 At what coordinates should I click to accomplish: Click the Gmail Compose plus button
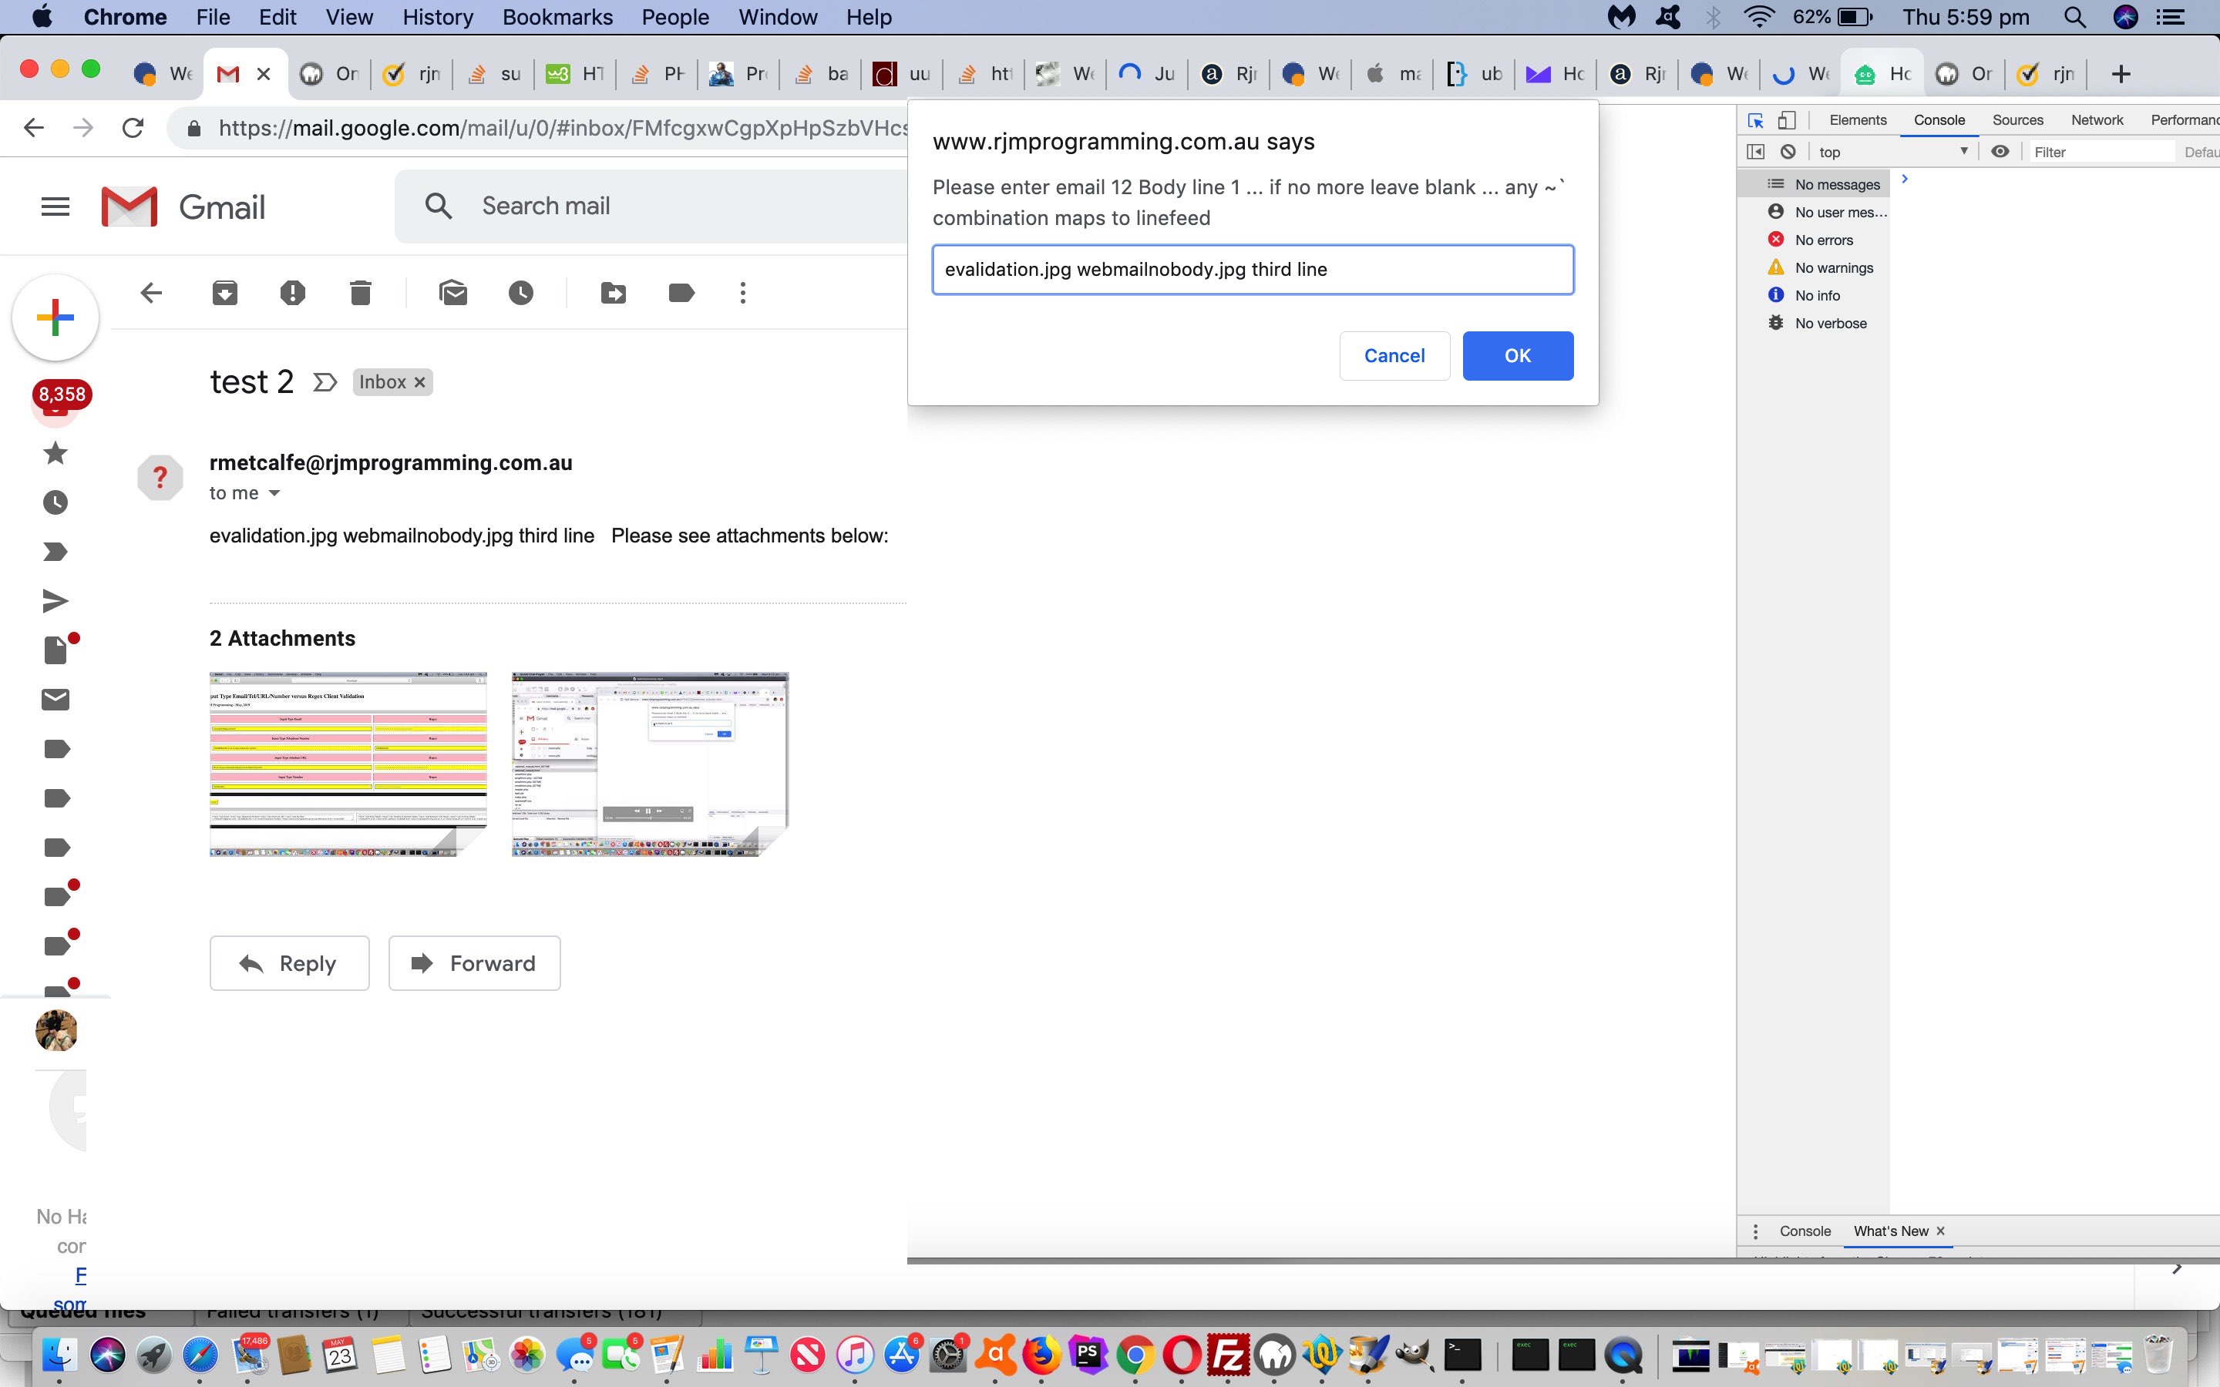pos(55,317)
